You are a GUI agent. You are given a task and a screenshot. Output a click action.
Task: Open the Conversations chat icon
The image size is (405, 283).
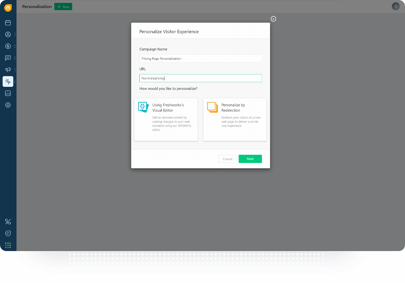coord(8,58)
